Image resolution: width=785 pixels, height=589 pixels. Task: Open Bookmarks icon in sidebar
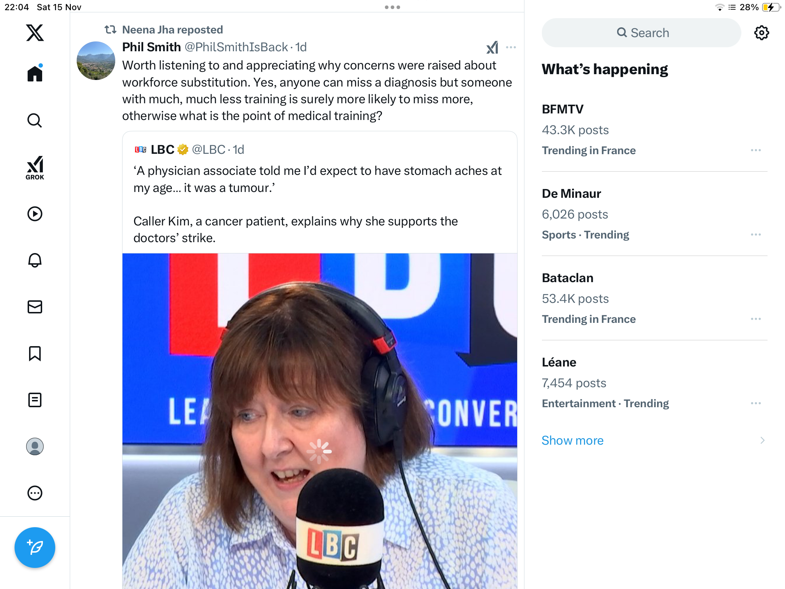pyautogui.click(x=35, y=353)
